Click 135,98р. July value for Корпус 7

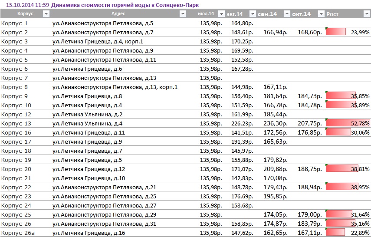pos(211,78)
